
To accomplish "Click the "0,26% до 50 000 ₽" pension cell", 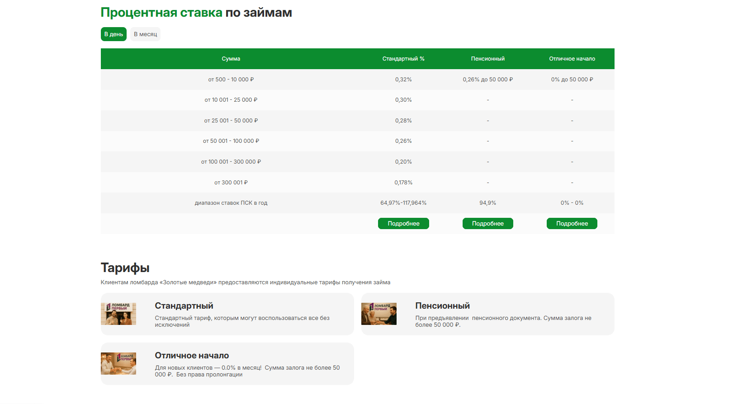I will coord(487,80).
